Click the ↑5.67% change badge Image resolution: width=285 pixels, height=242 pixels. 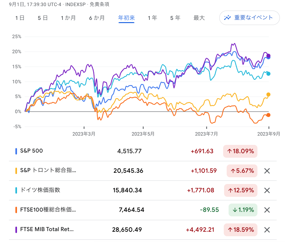point(242,171)
